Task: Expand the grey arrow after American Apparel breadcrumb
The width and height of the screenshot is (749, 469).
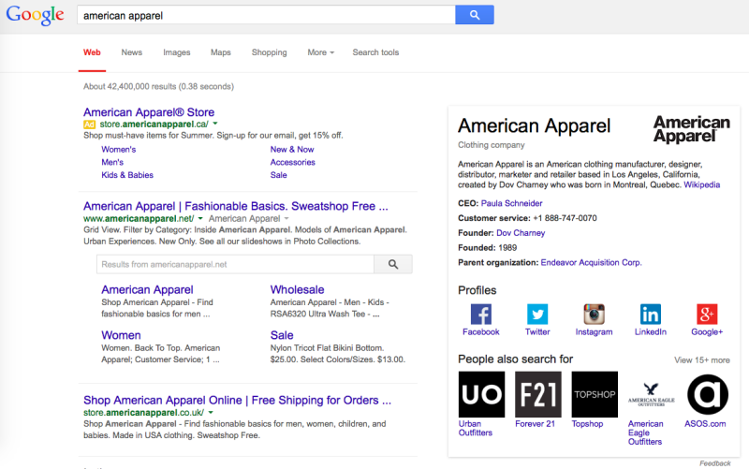Action: 286,218
